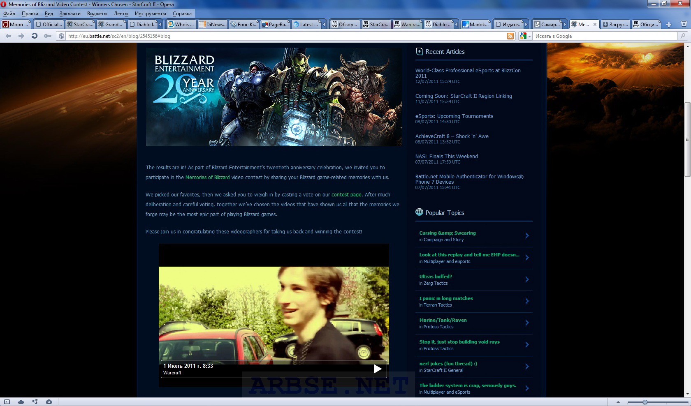Play the Warcraft contest video

(378, 369)
